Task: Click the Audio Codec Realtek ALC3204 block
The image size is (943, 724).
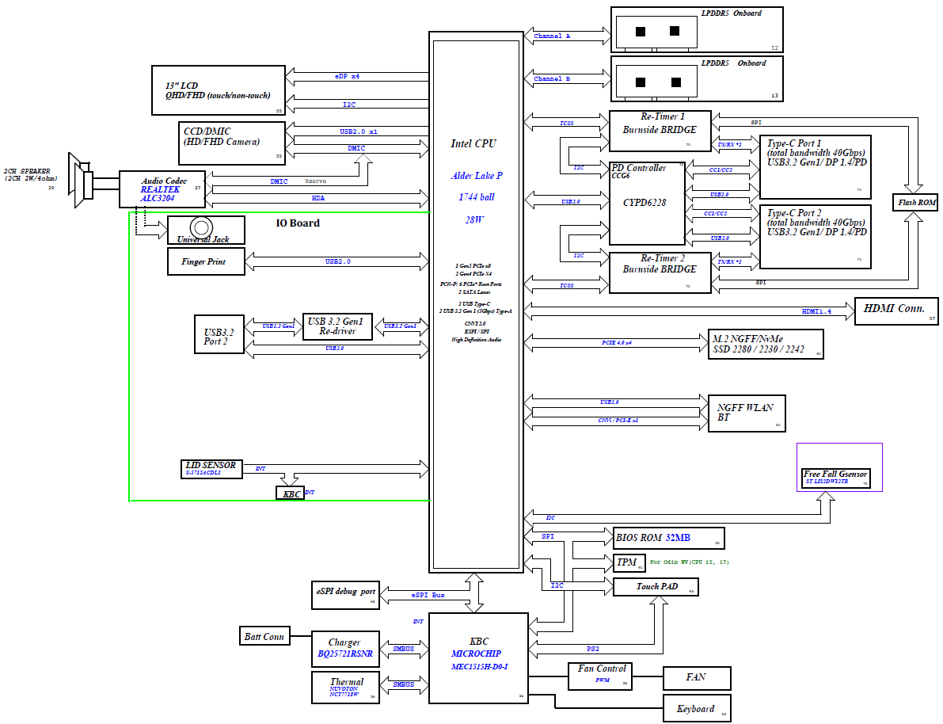Action: pyautogui.click(x=162, y=190)
